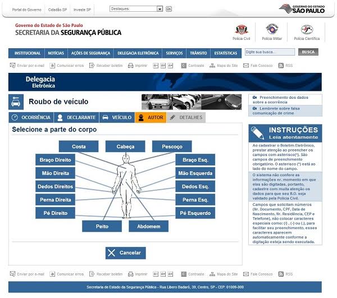Open the Destaques dropdown list
337x298 pixels.
point(160,9)
